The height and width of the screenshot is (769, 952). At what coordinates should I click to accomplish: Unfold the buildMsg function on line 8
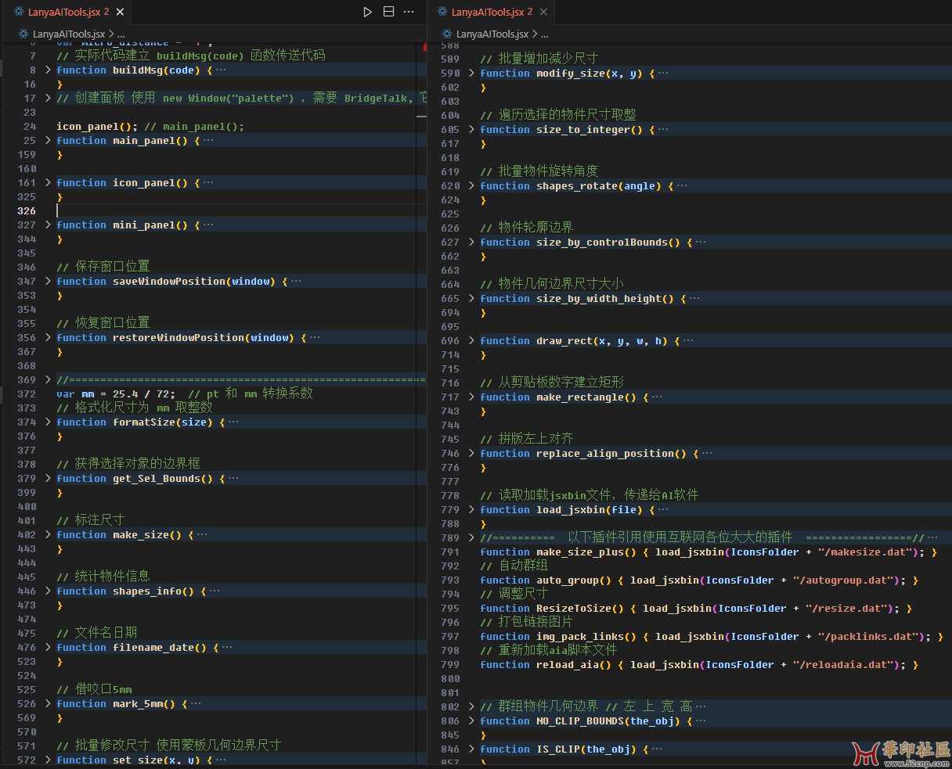[x=48, y=70]
